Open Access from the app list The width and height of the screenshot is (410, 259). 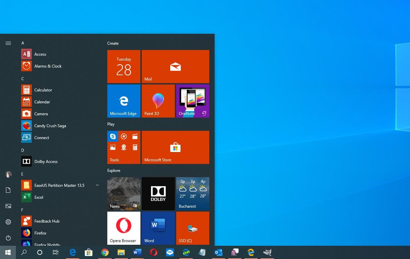coord(60,54)
